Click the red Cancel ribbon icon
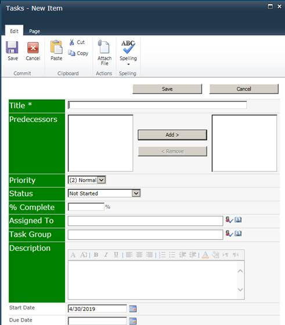Image resolution: width=285 pixels, height=325 pixels. click(33, 48)
